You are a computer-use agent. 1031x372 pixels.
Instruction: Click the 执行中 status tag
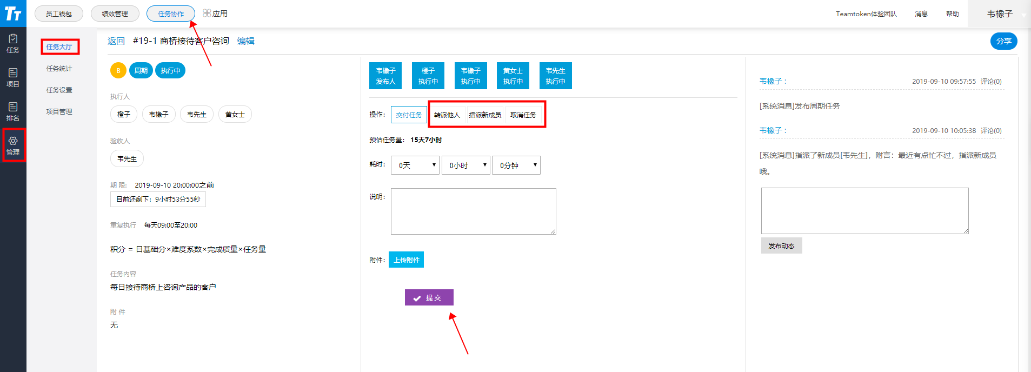tap(170, 70)
